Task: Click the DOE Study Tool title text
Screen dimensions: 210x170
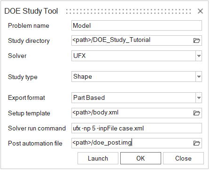Action: (31, 11)
